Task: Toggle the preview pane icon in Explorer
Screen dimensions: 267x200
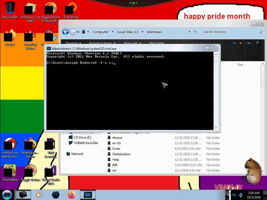Action: 249,43
